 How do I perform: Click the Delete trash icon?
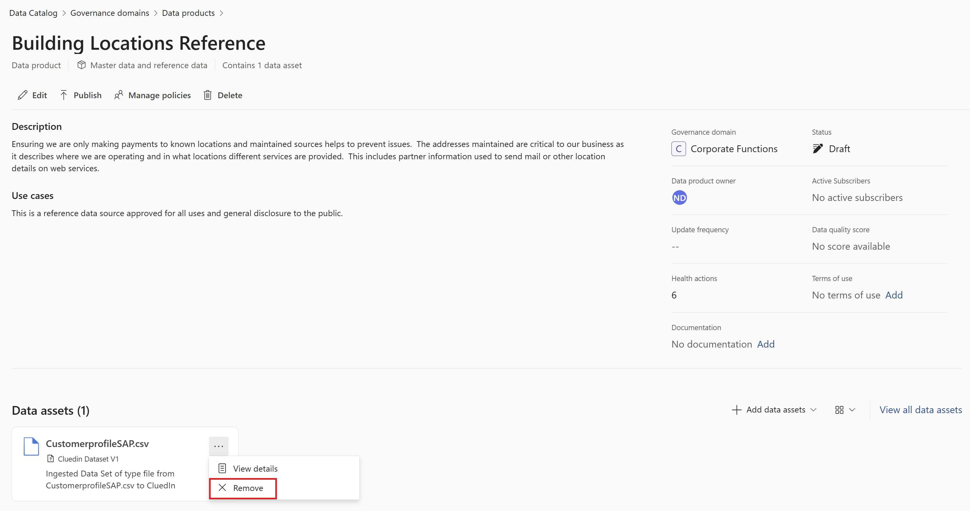(x=207, y=95)
